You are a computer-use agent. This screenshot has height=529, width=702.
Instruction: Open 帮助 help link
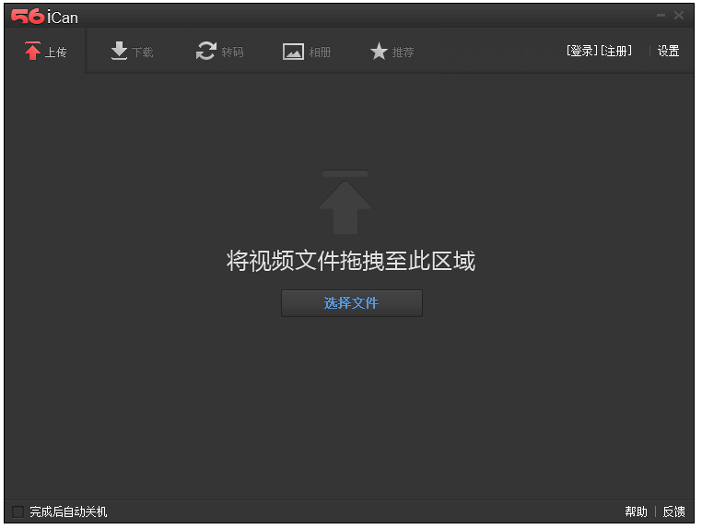click(x=636, y=511)
